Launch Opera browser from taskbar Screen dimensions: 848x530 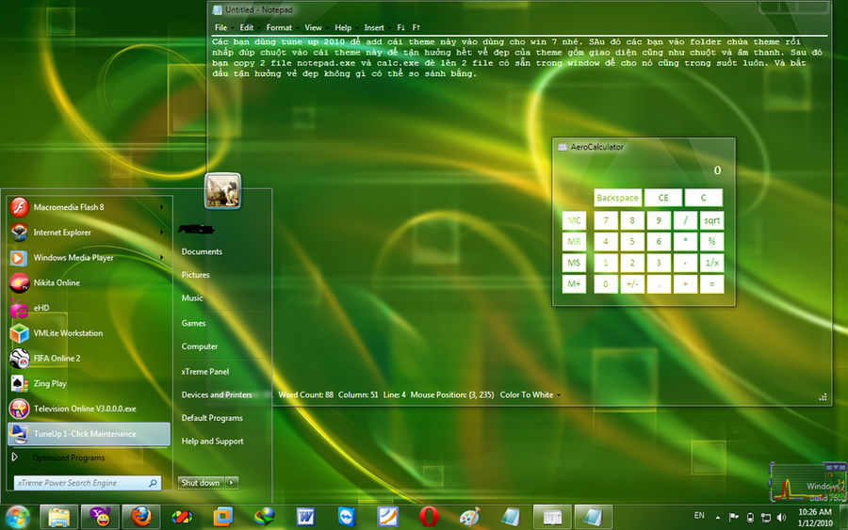(429, 517)
